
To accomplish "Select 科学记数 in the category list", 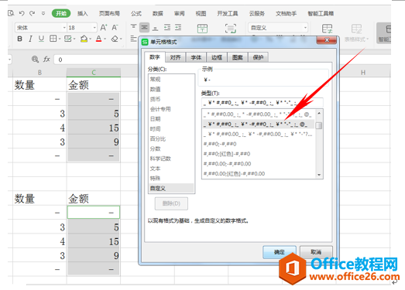I will coord(160,159).
